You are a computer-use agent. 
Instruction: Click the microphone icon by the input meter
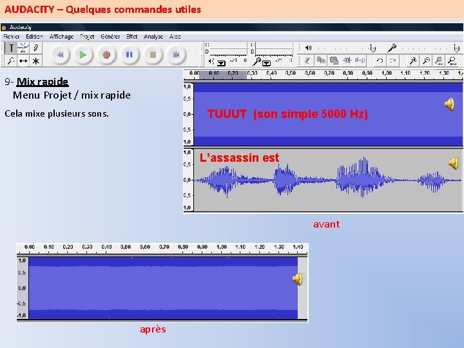pyautogui.click(x=256, y=62)
